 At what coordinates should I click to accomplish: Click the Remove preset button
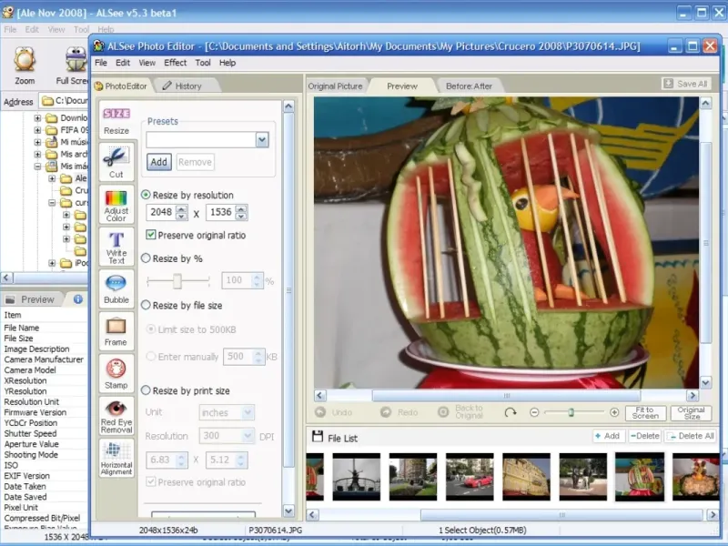click(x=195, y=162)
